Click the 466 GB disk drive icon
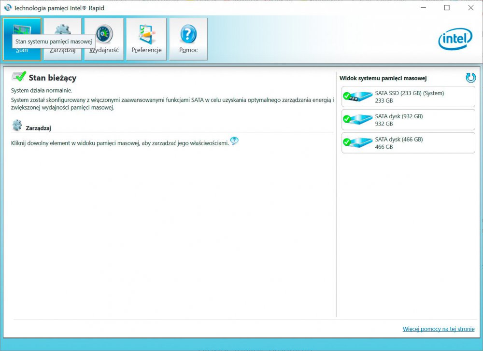 click(358, 143)
